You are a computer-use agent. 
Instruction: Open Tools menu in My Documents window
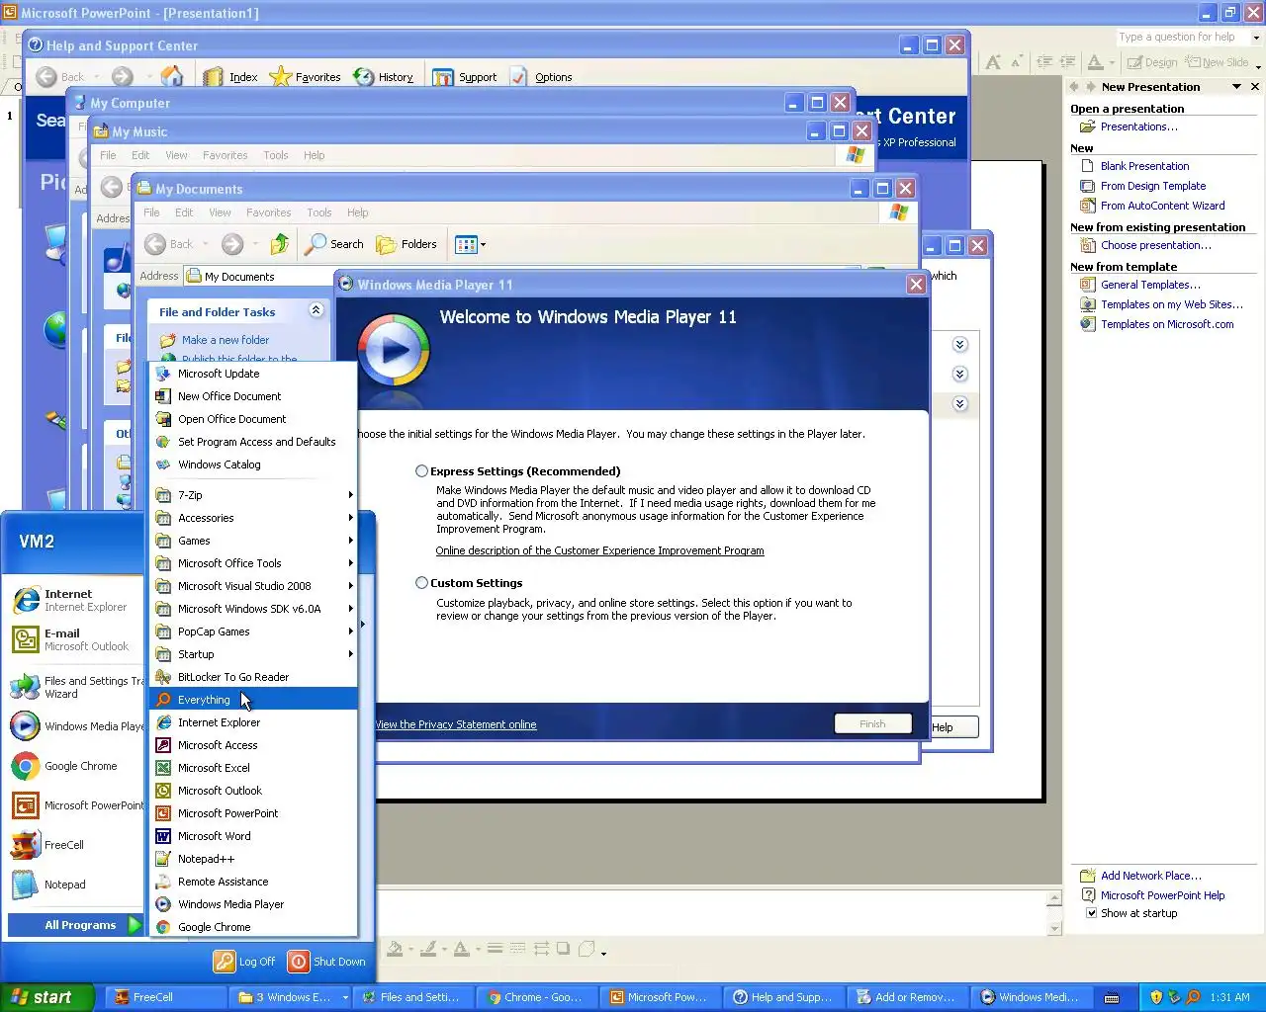318,212
